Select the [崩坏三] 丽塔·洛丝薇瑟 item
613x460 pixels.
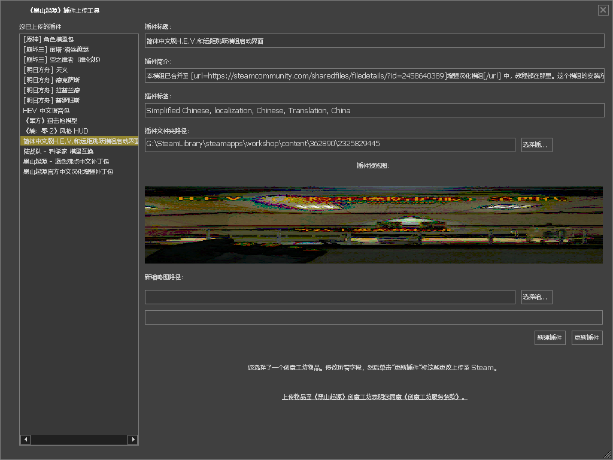[x=79, y=49]
